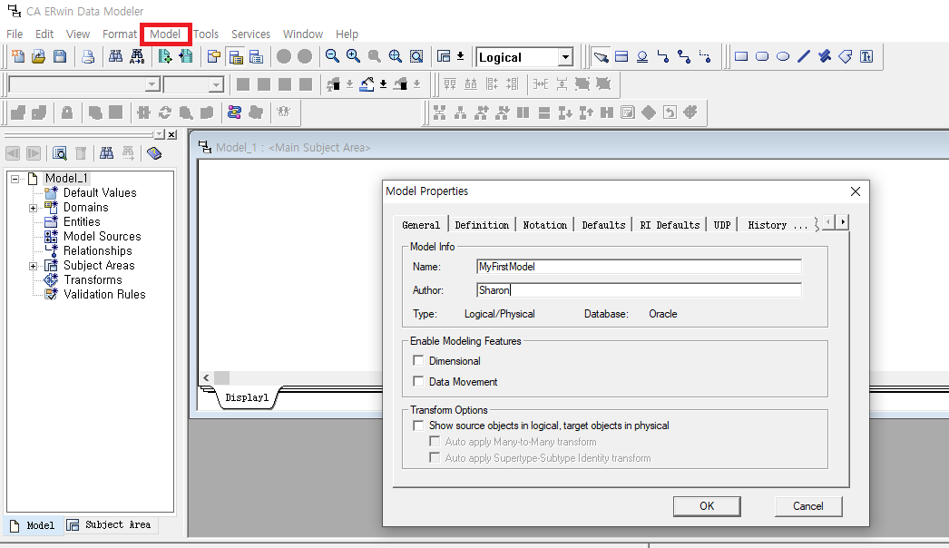The image size is (949, 548).
Task: Fit model to window with the dashed-border magnifier
Action: [x=416, y=57]
